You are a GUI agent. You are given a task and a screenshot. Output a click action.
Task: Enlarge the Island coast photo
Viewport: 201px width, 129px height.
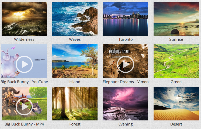click(x=75, y=61)
